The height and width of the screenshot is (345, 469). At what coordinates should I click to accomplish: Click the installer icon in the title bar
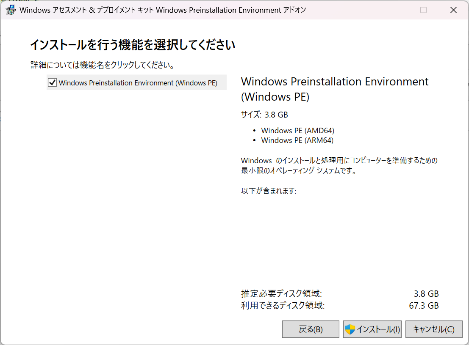[9, 9]
